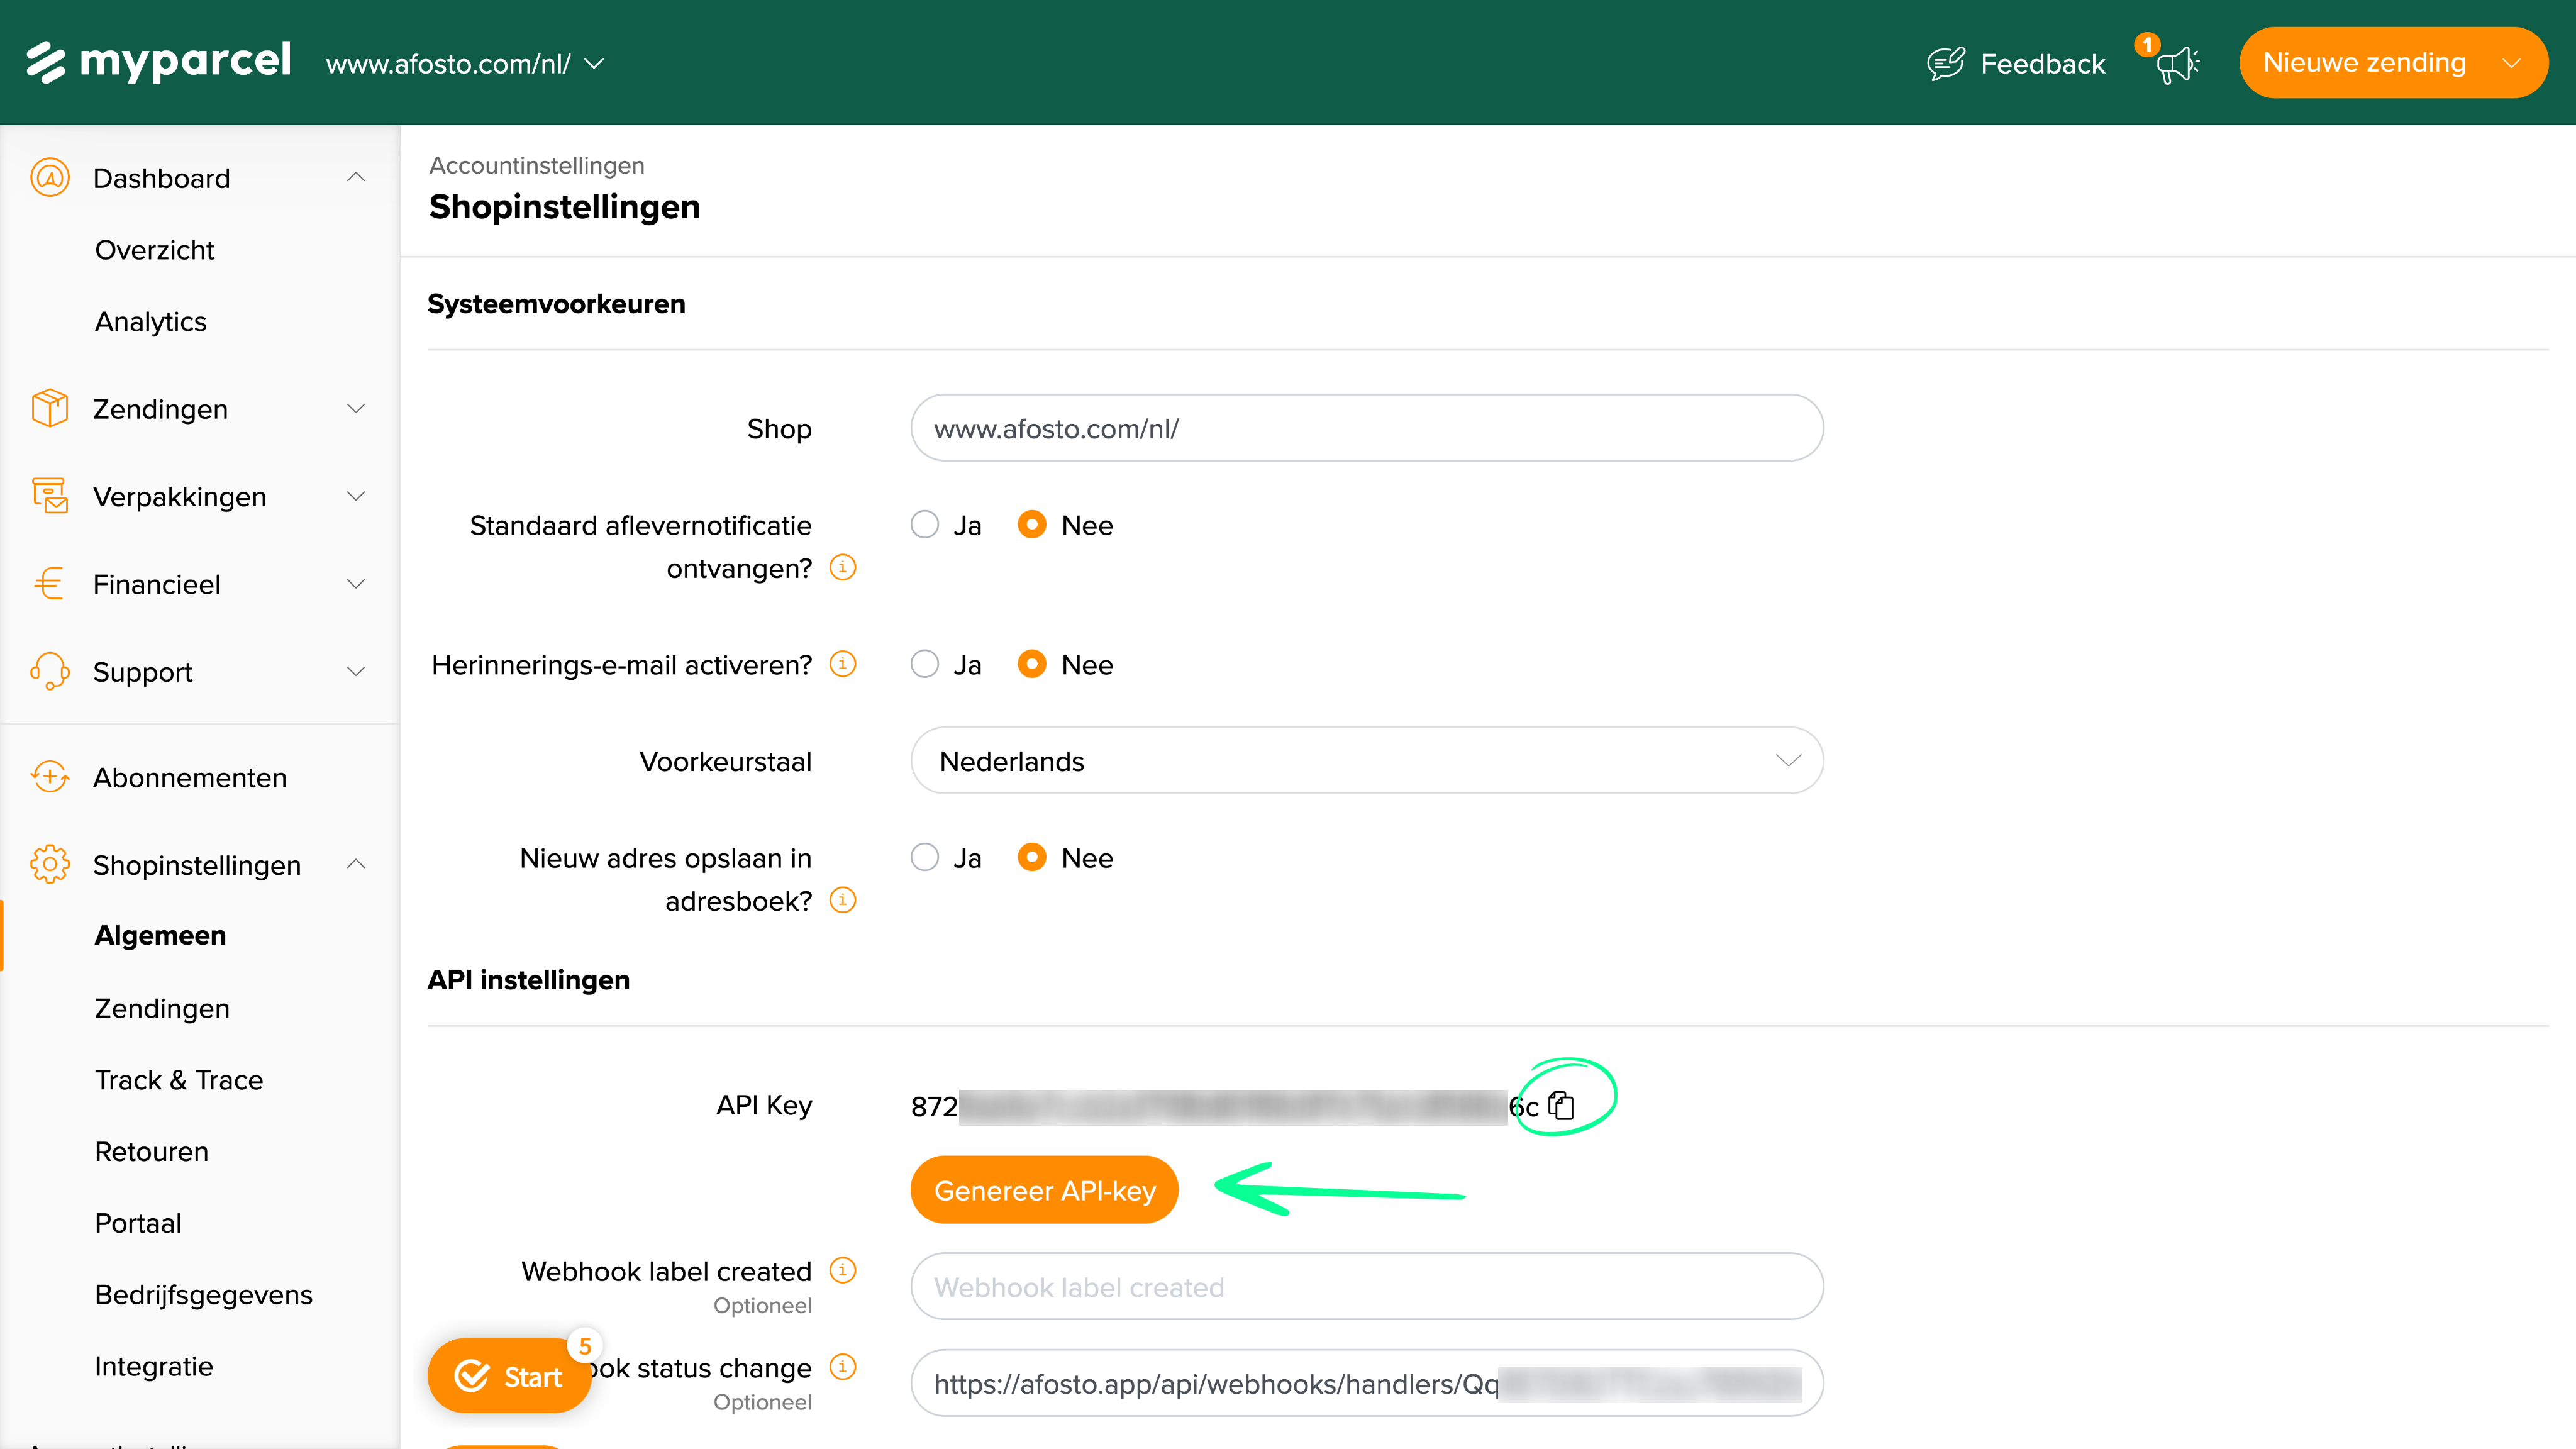Click the Webhook label created input field
The width and height of the screenshot is (2576, 1449).
point(1367,1286)
